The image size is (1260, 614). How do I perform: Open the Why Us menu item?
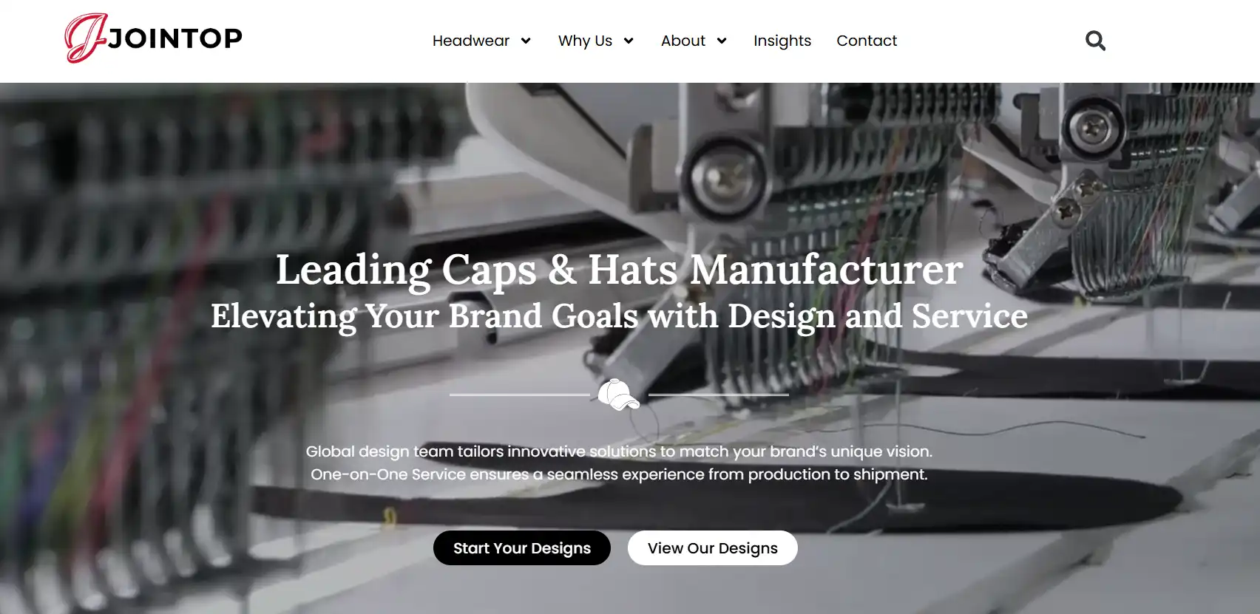coord(585,41)
